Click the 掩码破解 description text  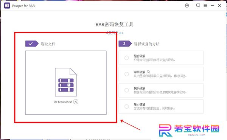tap(160, 92)
